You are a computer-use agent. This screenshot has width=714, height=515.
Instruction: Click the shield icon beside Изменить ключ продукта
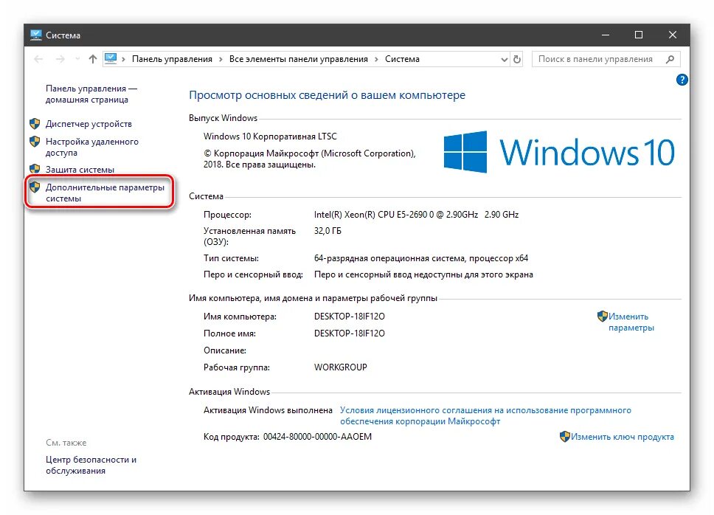click(565, 436)
